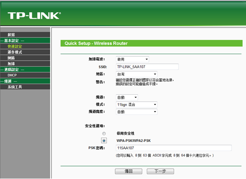Click the Quick Setup - Wireless Router title
The image size is (246, 179).
tap(96, 44)
